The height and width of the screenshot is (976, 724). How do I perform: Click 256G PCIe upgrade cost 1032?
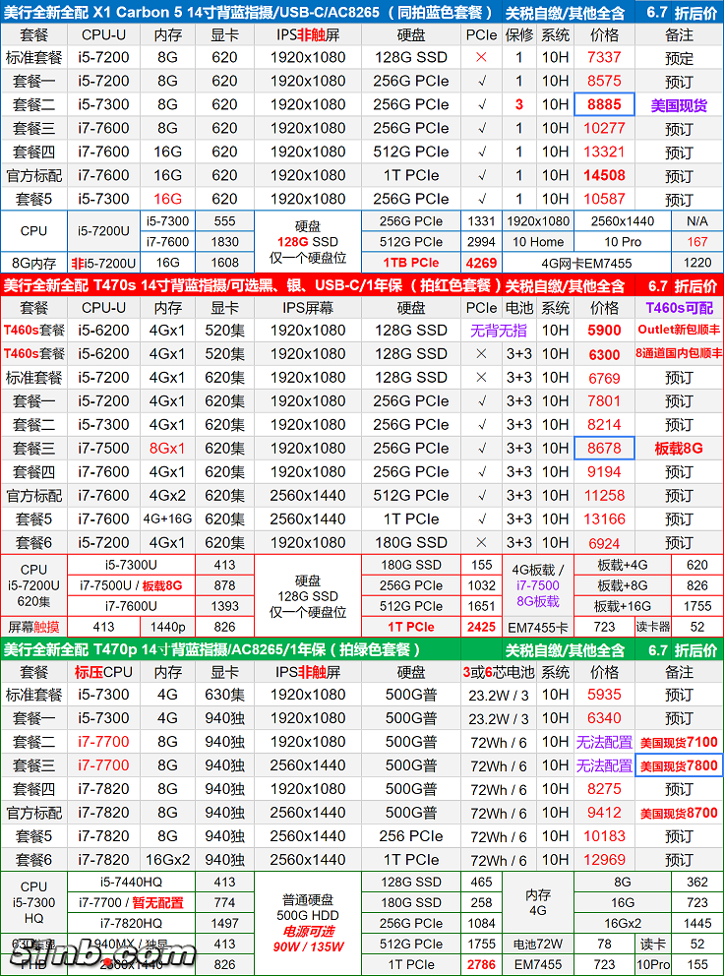click(481, 585)
